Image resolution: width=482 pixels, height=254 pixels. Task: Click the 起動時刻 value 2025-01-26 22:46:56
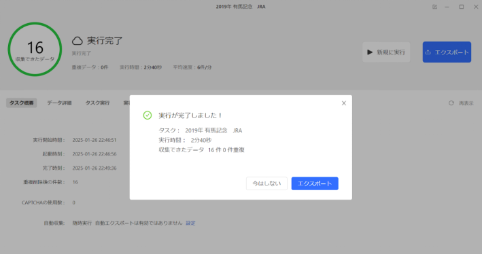click(94, 154)
